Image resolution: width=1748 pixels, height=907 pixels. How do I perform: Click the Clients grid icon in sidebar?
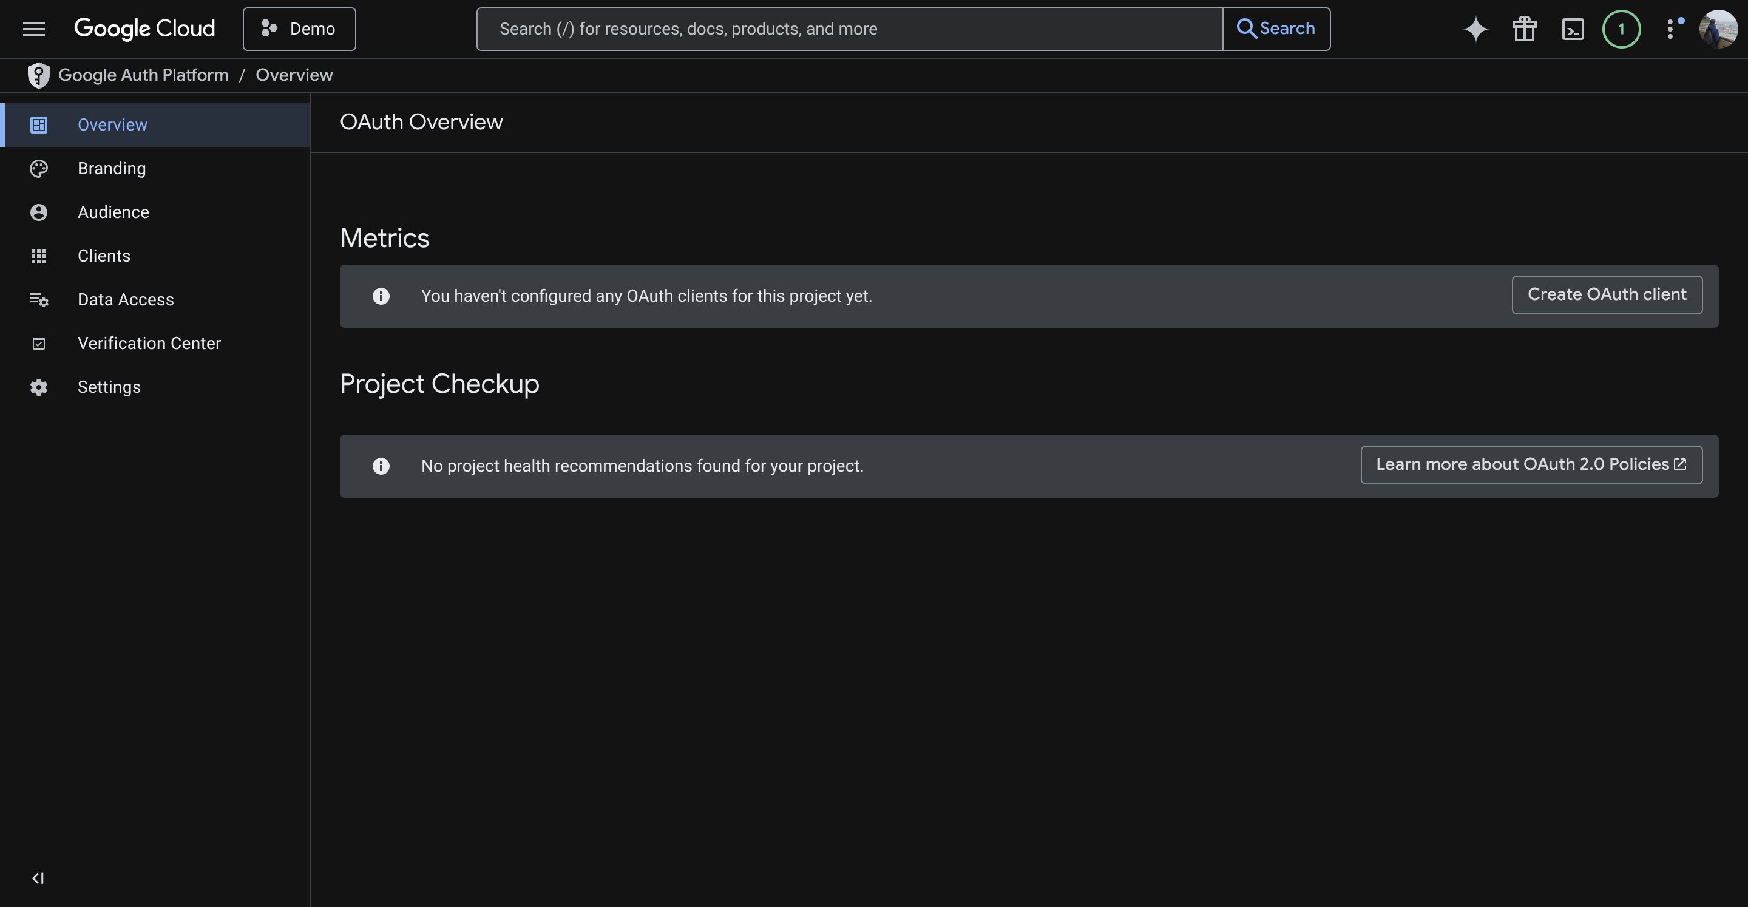tap(39, 256)
